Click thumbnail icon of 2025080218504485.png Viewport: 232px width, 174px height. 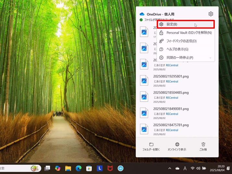[x=144, y=96]
